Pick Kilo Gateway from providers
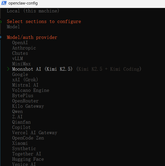The width and height of the screenshot is (165, 166). point(28,106)
